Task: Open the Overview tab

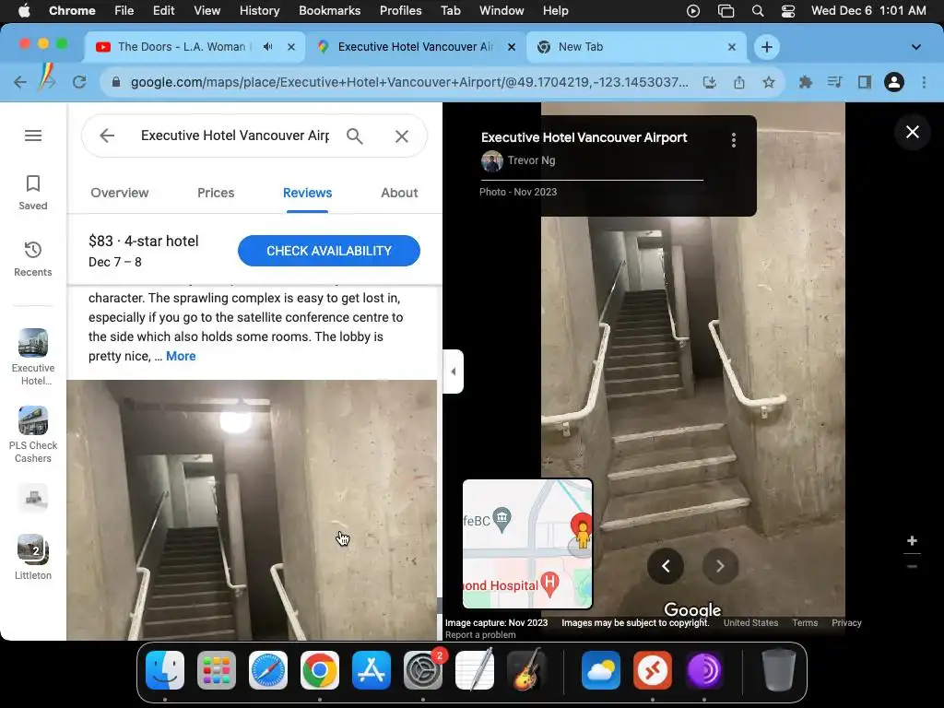Action: point(120,194)
